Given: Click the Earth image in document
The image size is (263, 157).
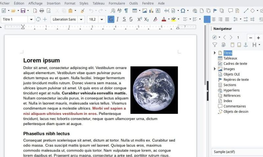Looking at the screenshot, I should coord(154,90).
